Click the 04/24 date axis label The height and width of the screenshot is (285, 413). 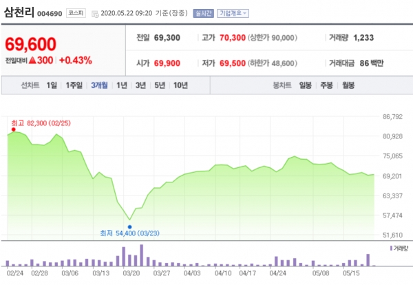point(277,273)
